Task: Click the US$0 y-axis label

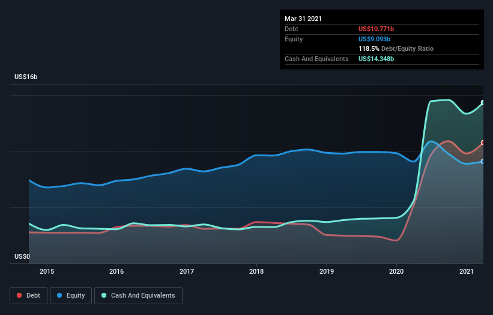Action: tap(22, 256)
